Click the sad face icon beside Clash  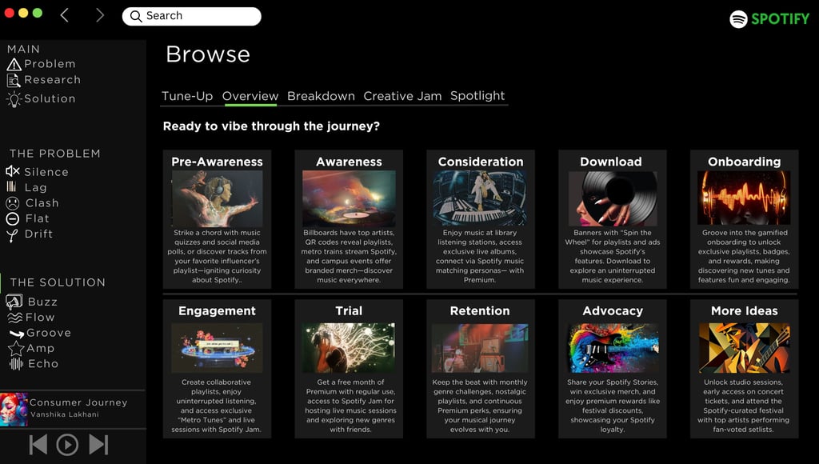pos(13,203)
